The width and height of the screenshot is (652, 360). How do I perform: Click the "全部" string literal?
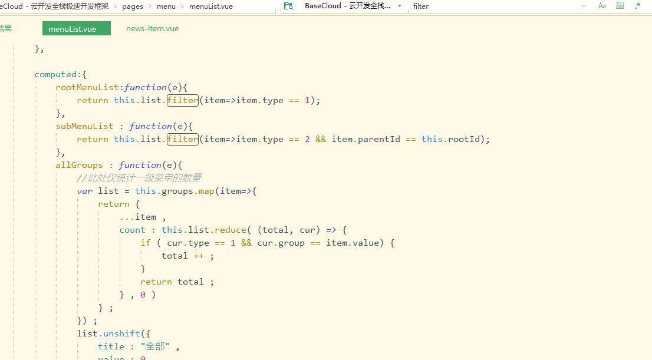pos(154,346)
